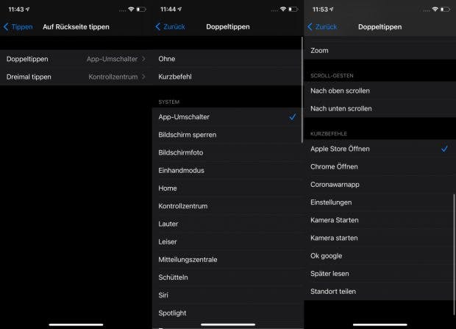Select Chrome Öffnen shortcut
This screenshot has height=329, width=456.
coord(380,166)
